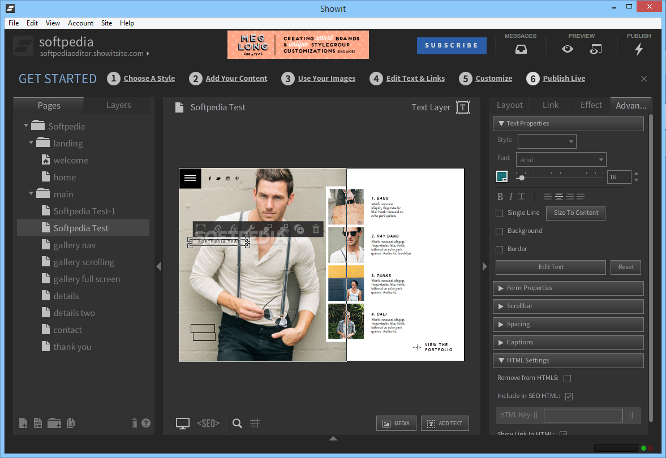Open the File menu
666x458 pixels.
pos(14,23)
